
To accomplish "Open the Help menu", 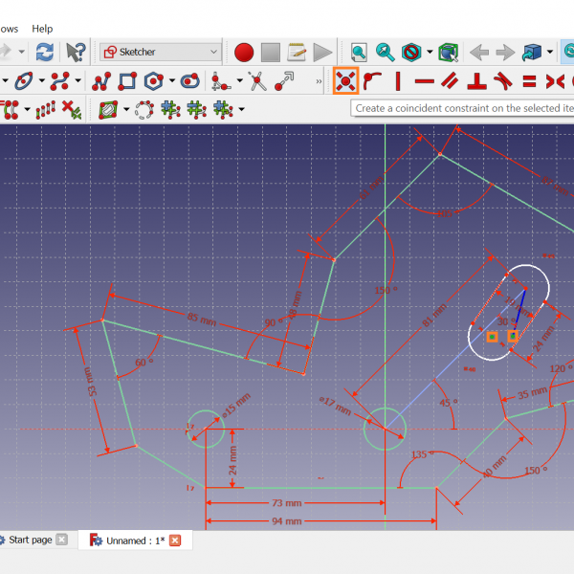I will (x=42, y=29).
